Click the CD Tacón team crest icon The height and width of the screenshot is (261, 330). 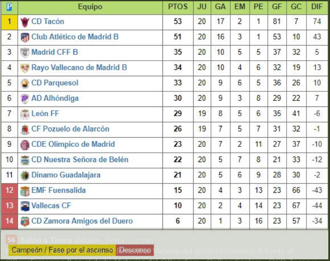25,22
